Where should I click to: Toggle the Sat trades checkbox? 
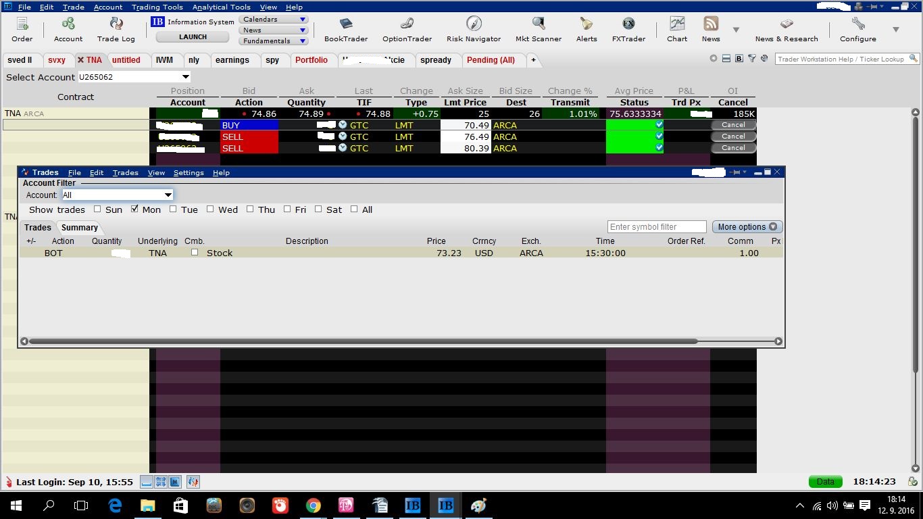click(318, 209)
